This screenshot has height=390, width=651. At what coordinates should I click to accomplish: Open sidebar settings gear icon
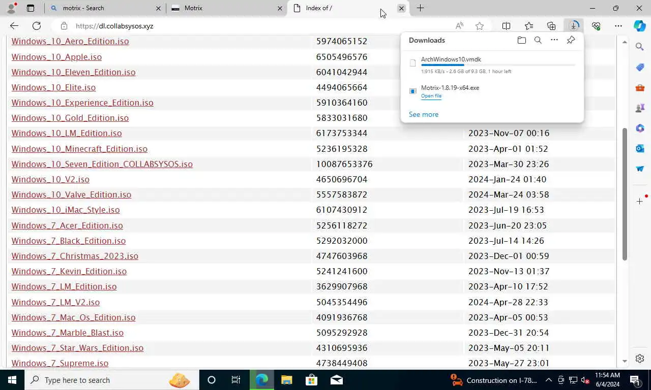pos(640,359)
